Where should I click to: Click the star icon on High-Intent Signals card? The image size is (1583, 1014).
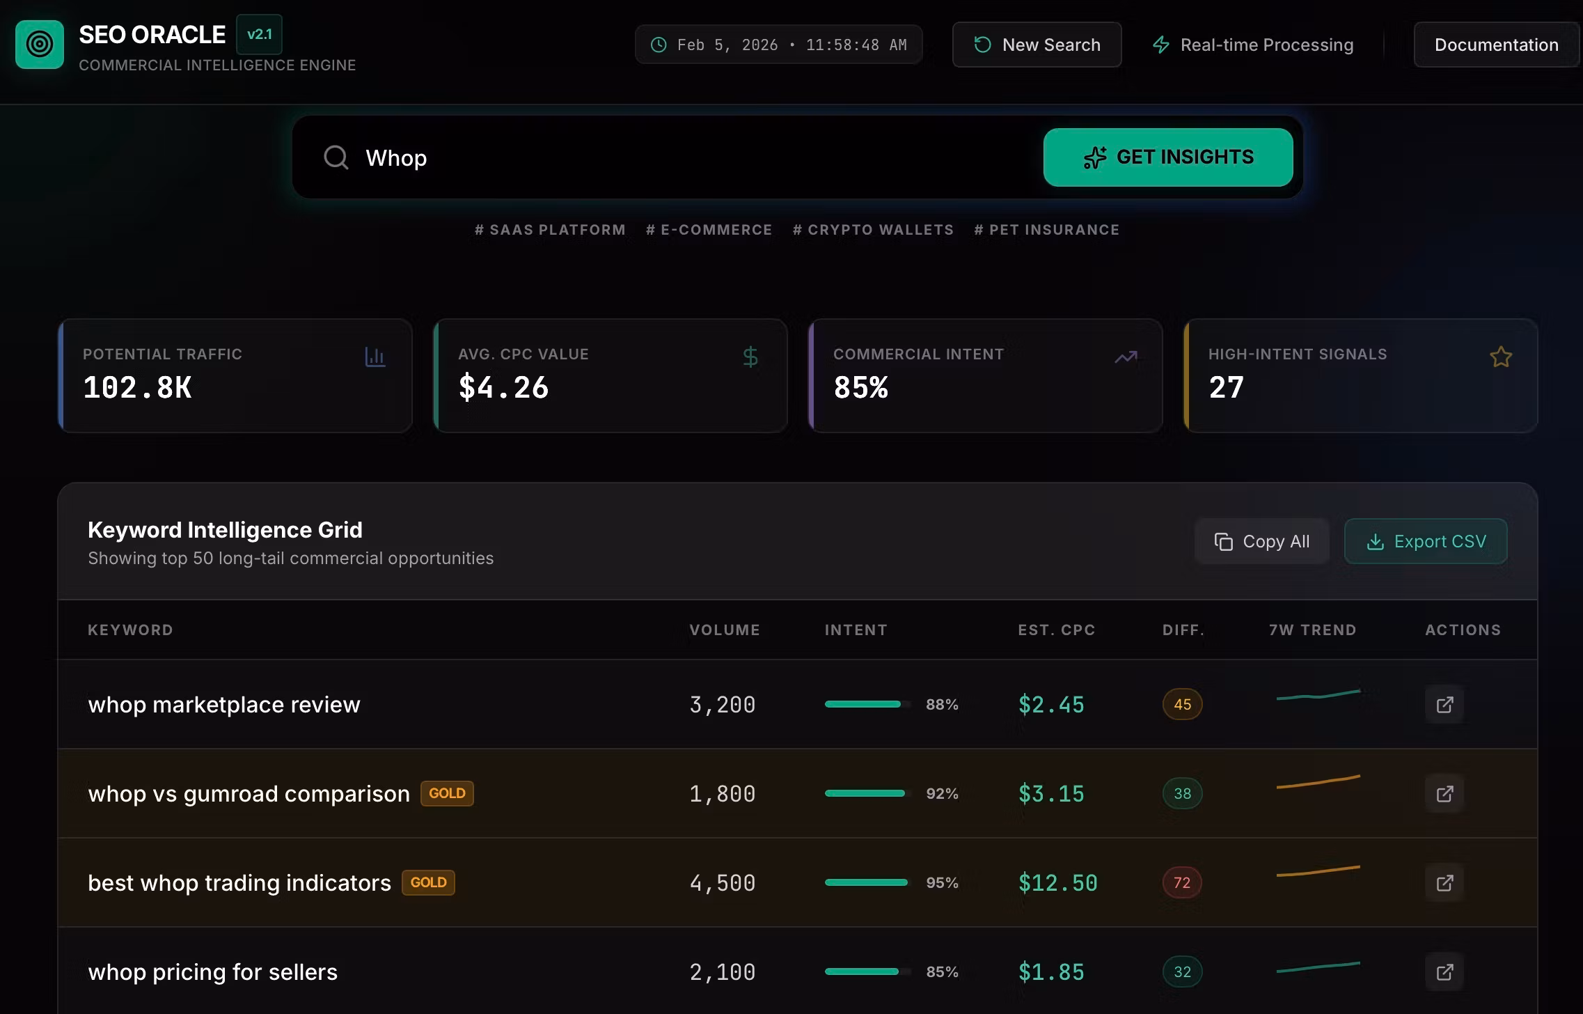coord(1501,357)
